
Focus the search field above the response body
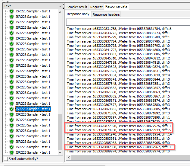point(128,22)
